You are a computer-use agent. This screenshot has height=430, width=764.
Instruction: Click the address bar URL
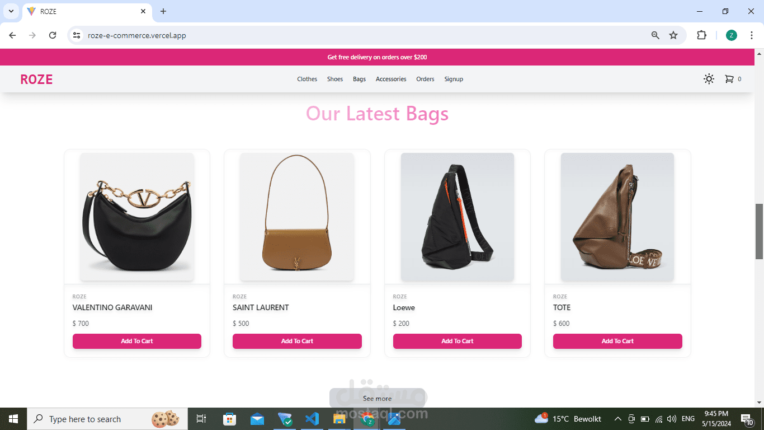(137, 35)
